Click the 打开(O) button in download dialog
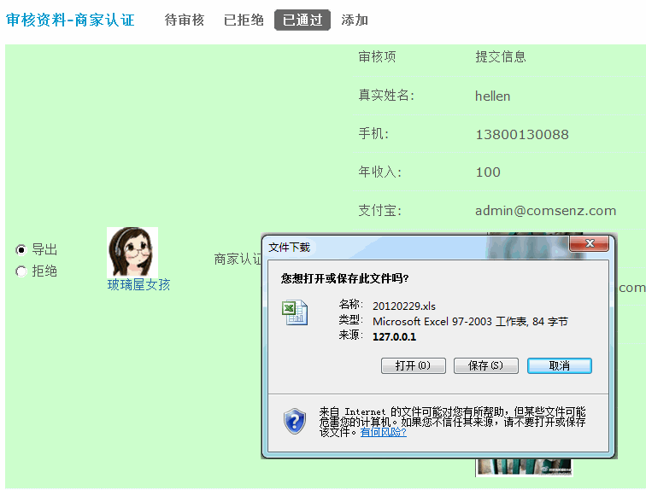This screenshot has width=646, height=490. coord(414,365)
